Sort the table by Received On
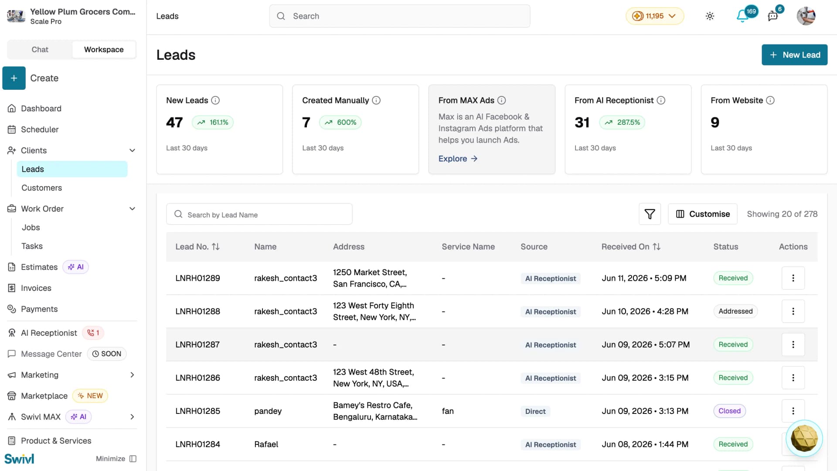Screen dimensions: 837x471 (657, 247)
